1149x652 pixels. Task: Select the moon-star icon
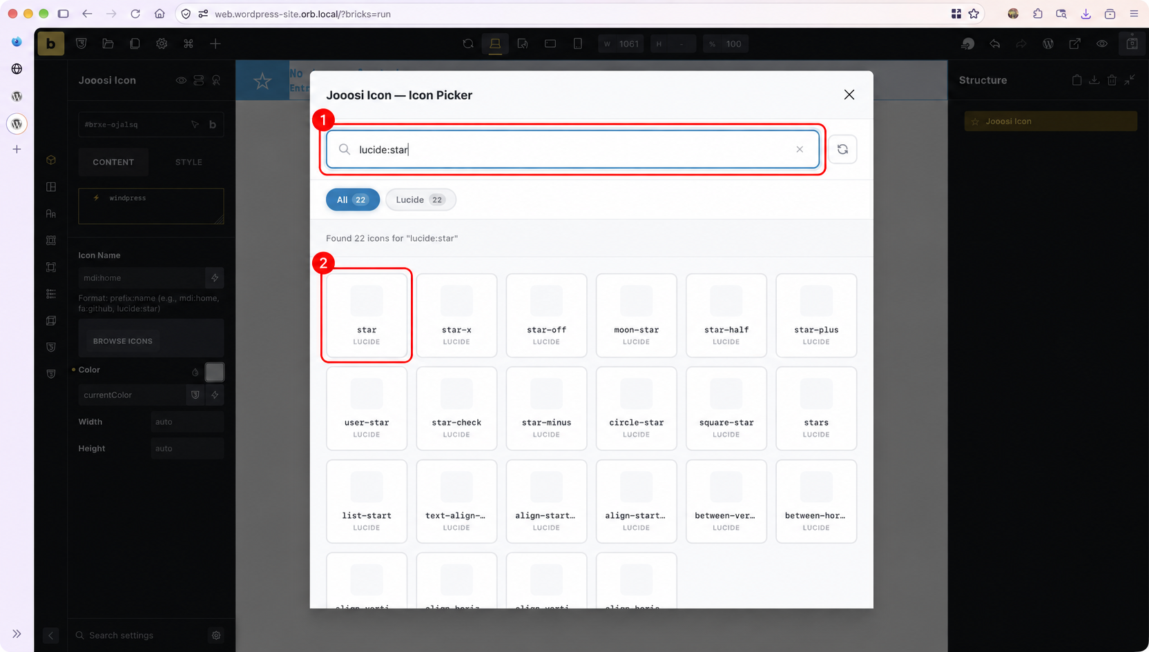tap(636, 315)
